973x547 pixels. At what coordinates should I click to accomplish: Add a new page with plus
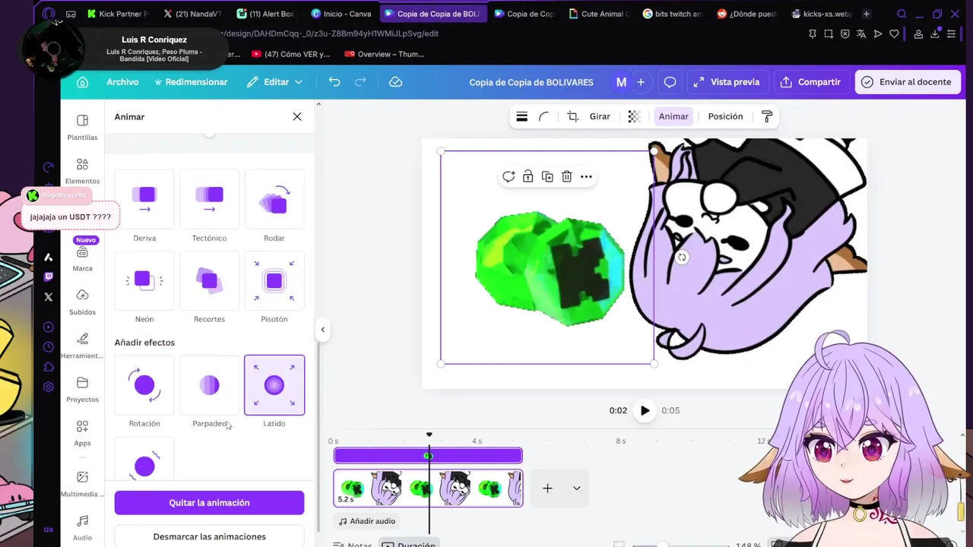click(x=547, y=488)
